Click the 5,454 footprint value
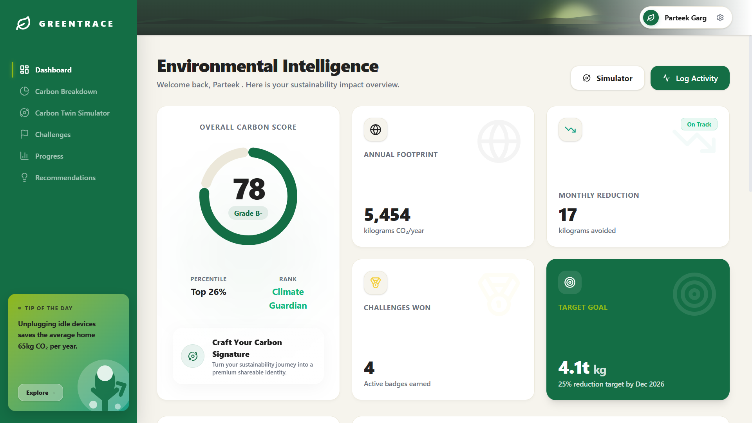Image resolution: width=752 pixels, height=423 pixels. pyautogui.click(x=387, y=215)
